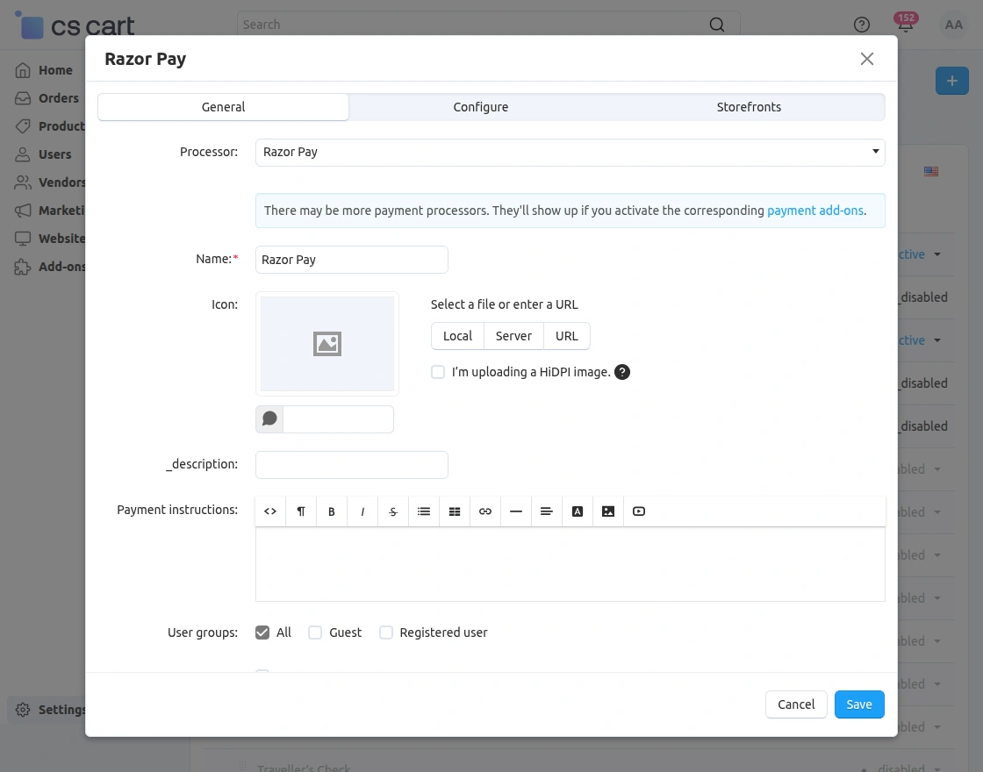Insert a link in payment instructions
This screenshot has width=983, height=772.
point(484,511)
